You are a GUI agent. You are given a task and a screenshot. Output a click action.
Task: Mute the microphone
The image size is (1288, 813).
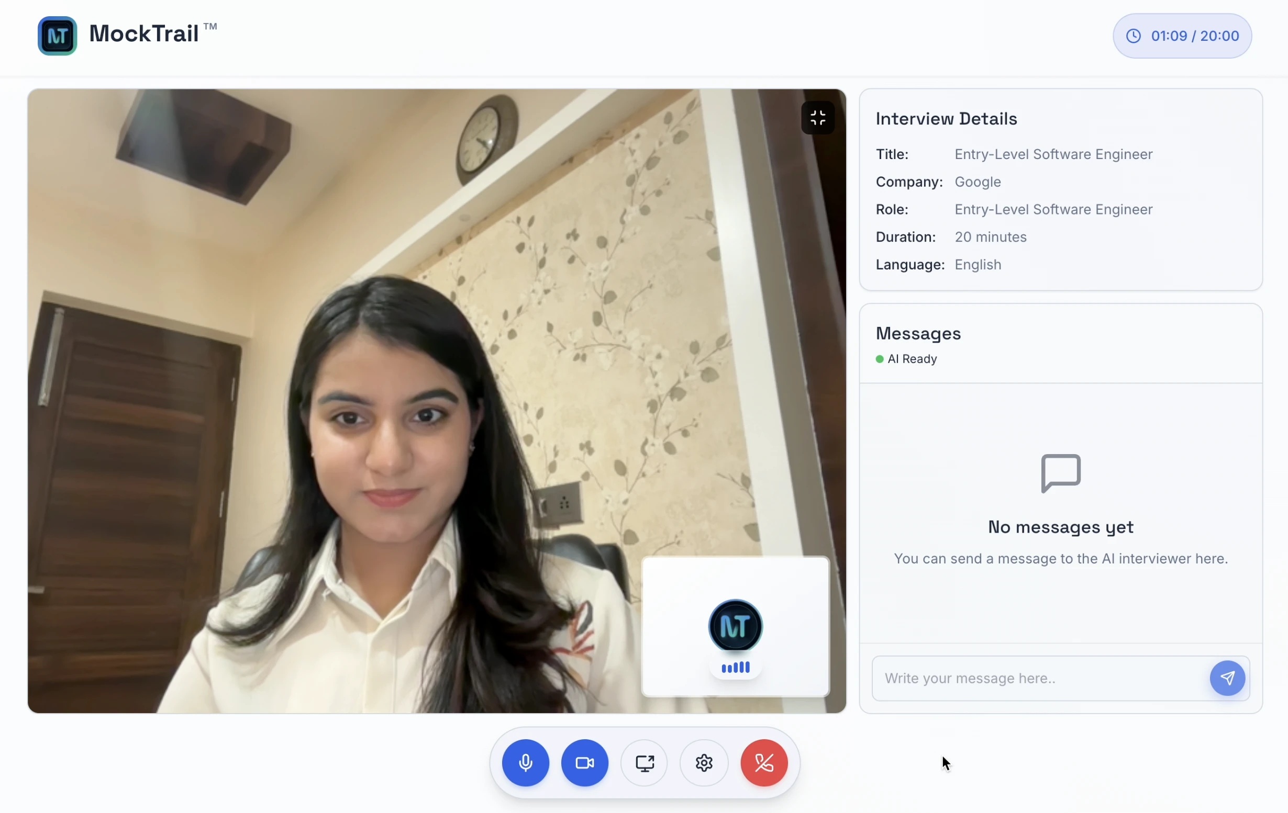point(525,763)
